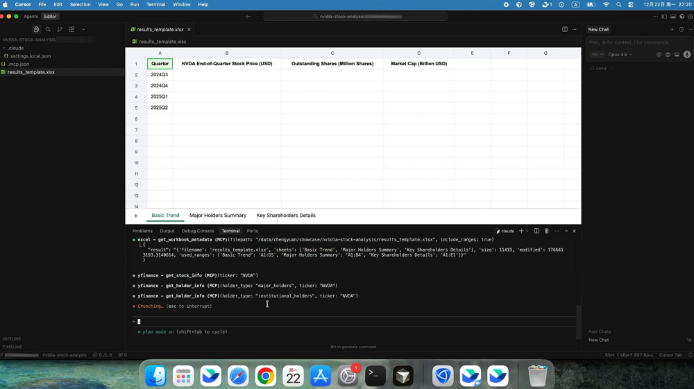Switch to the Agents mode toggle
This screenshot has height=389, width=694.
31,16
